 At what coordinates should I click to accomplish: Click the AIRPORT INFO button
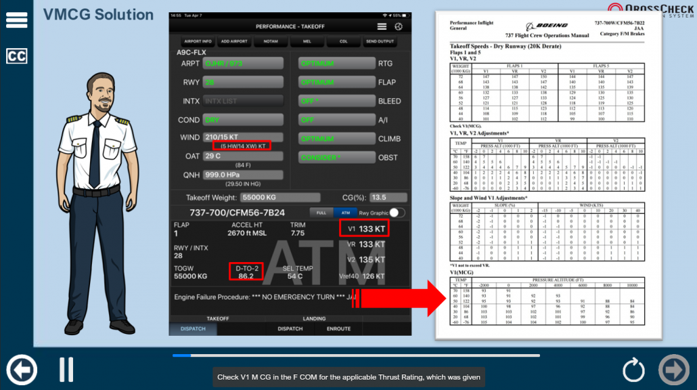coord(198,41)
